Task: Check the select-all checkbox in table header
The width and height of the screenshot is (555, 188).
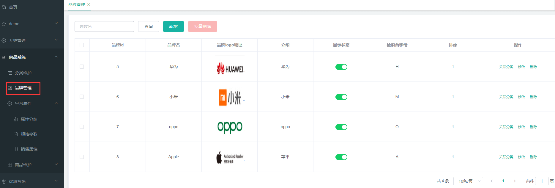Action: (x=82, y=45)
